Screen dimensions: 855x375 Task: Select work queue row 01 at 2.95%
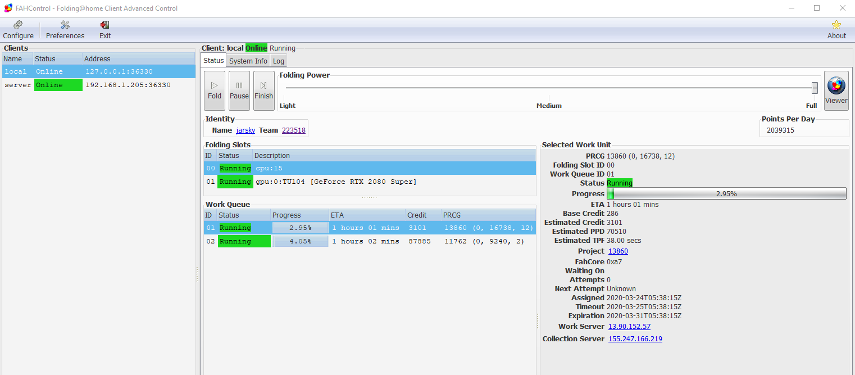370,228
